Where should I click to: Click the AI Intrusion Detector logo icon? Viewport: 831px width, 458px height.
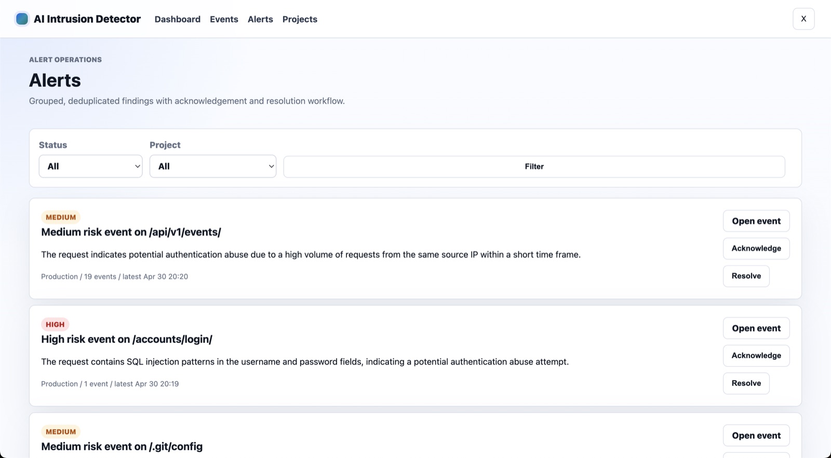[x=22, y=19]
